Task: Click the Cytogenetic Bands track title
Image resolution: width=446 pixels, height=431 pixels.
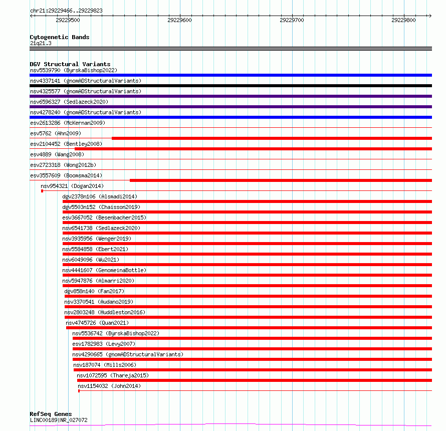Action: [60, 37]
